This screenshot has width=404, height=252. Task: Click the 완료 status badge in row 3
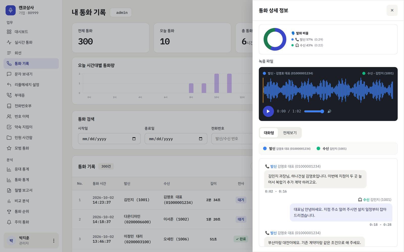241,239
